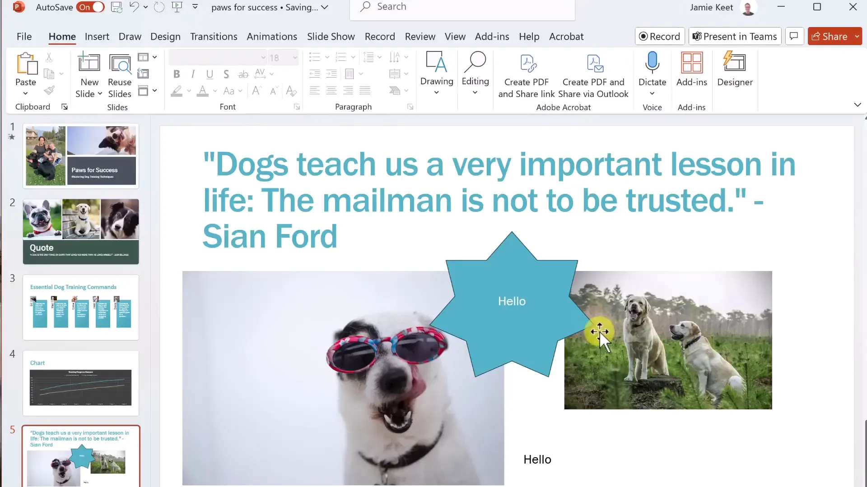
Task: Select slide 3 Essential Dog Training Commands
Action: point(81,307)
